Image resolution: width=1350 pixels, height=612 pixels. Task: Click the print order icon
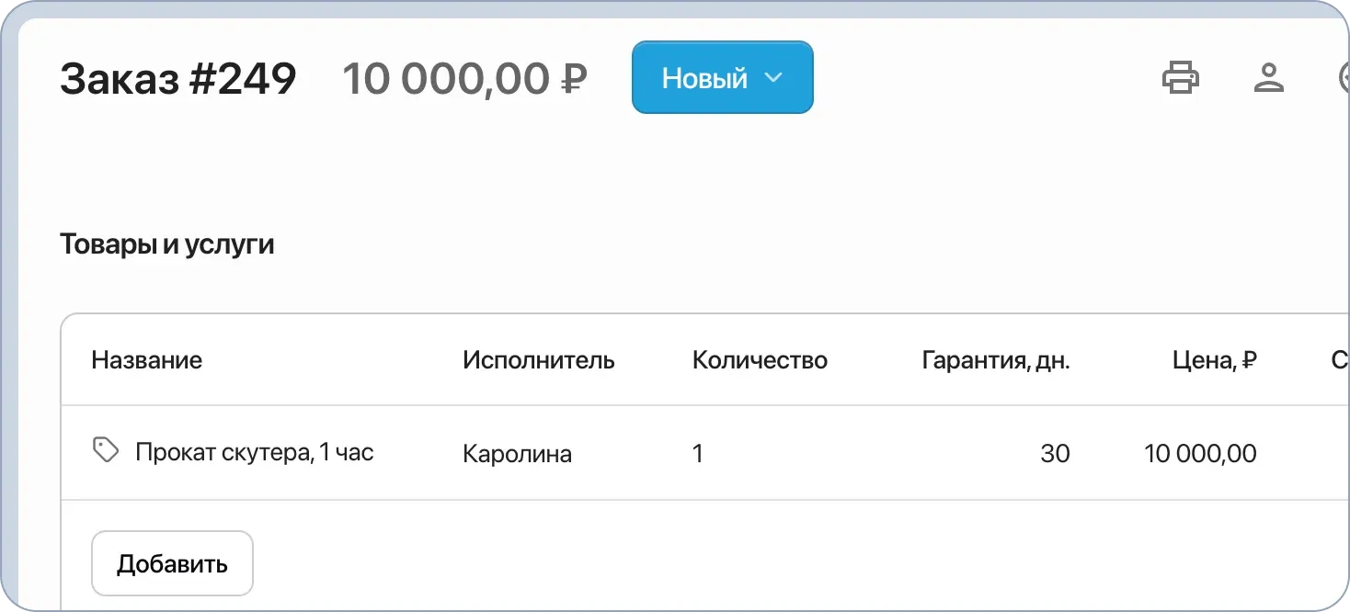coord(1181,77)
